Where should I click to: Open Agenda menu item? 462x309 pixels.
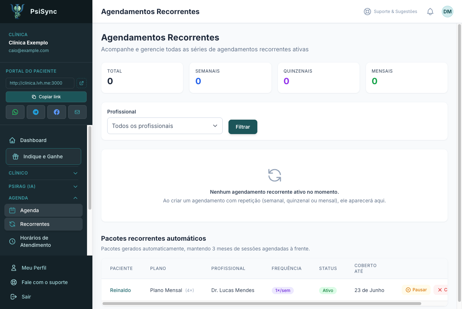43,210
